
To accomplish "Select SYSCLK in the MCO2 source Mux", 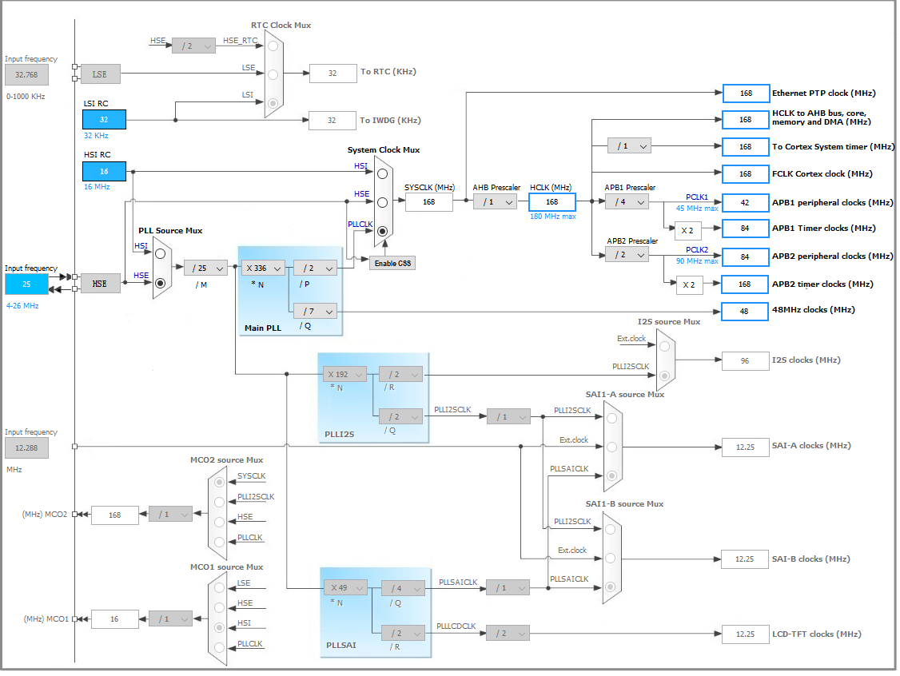I will 217,481.
